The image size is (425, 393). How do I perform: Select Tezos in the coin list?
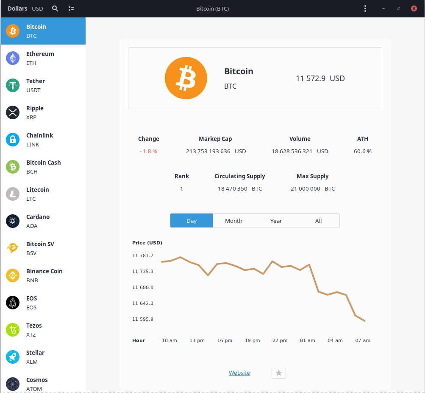click(x=43, y=329)
